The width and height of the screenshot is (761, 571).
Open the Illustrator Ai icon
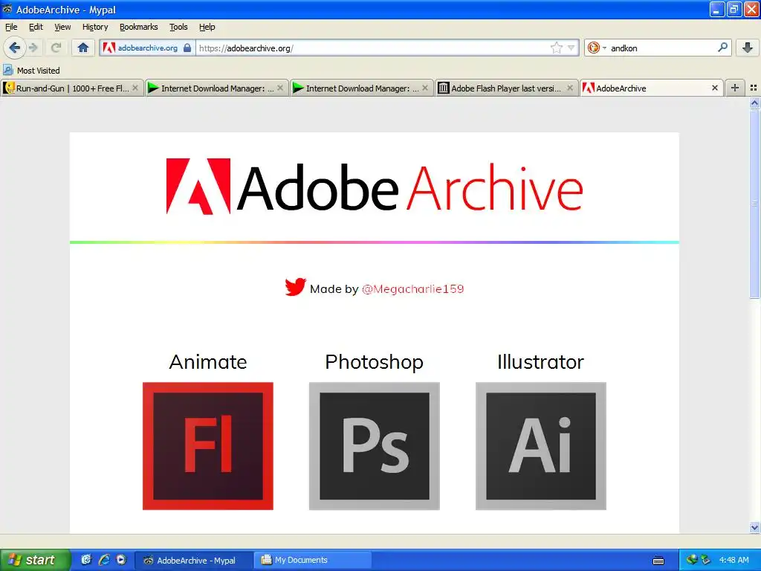click(541, 446)
